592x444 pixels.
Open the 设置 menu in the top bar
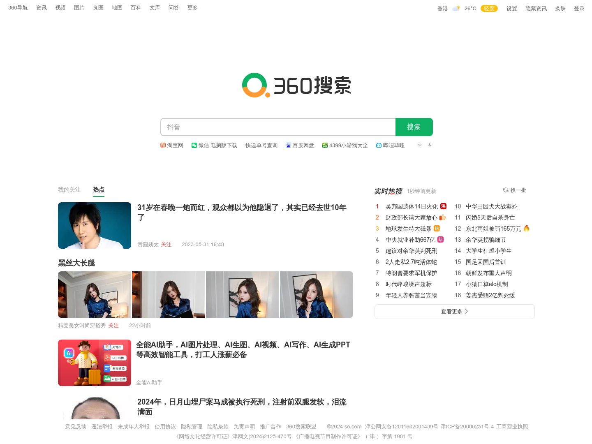(x=512, y=8)
